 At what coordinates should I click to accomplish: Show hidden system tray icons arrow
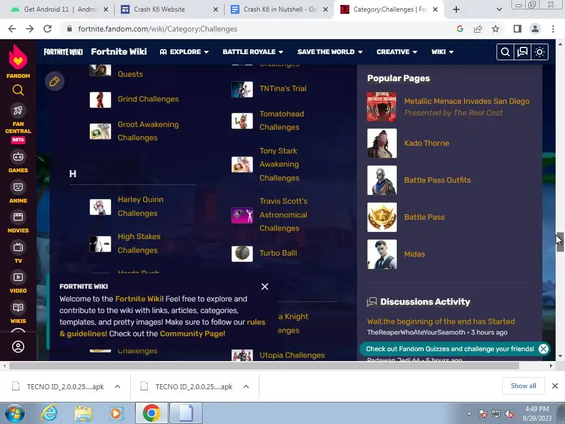pyautogui.click(x=469, y=414)
